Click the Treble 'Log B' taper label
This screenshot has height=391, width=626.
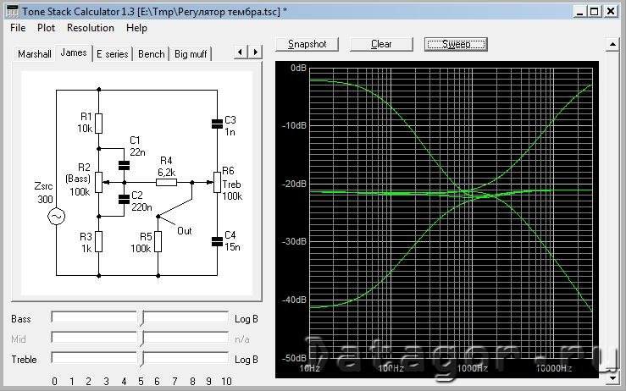[x=246, y=360]
